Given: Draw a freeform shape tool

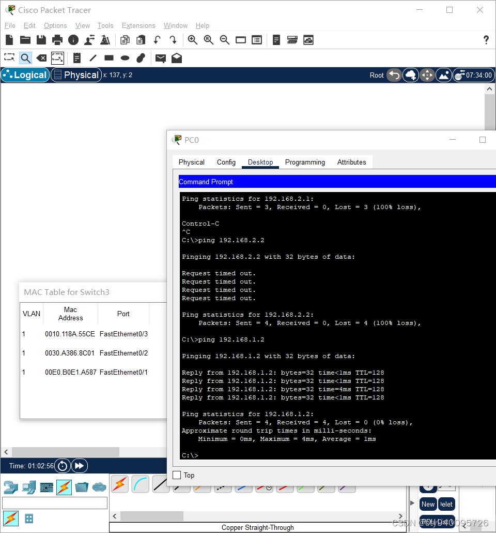Looking at the screenshot, I should pos(141,58).
